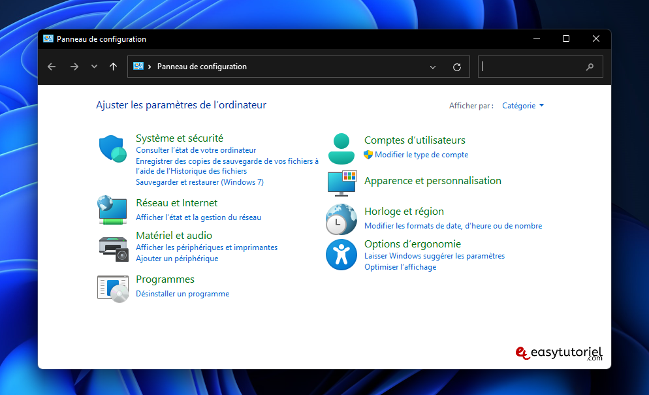Expand the address bar history dropdown
The height and width of the screenshot is (395, 649).
[x=432, y=67]
